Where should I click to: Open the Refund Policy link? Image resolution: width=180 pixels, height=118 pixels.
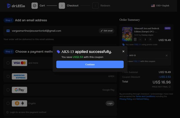point(143,99)
